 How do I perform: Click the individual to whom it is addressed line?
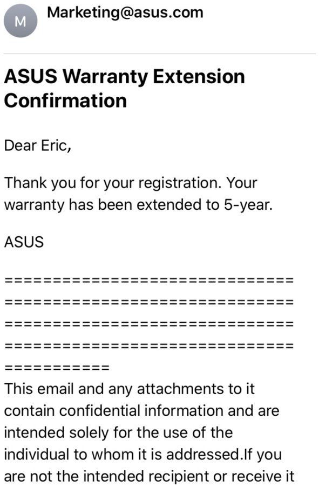pyautogui.click(x=143, y=455)
